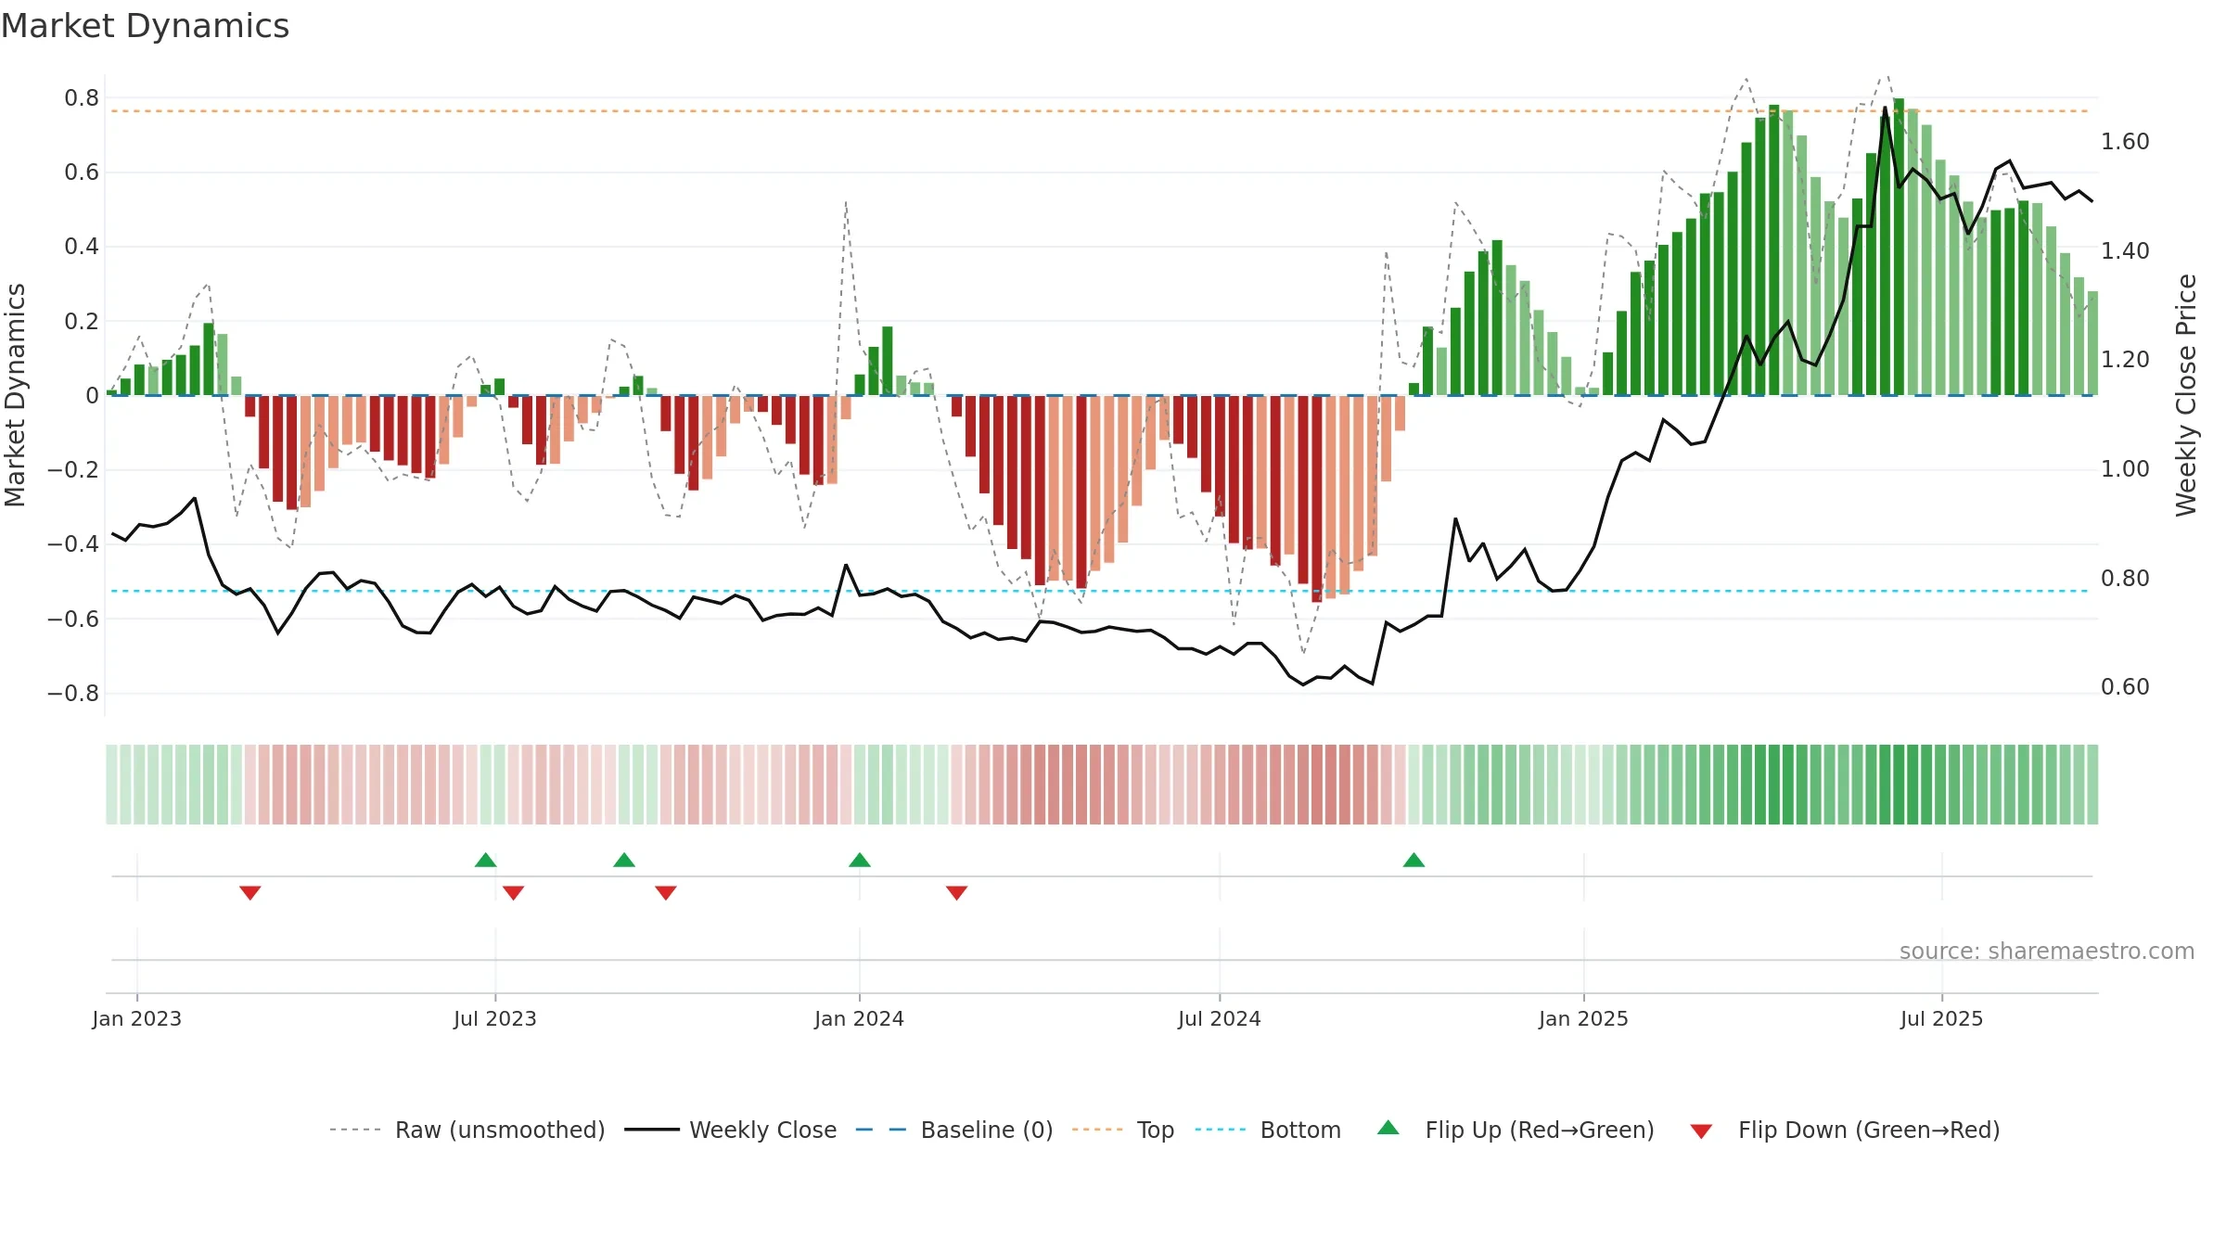This screenshot has height=1252, width=2226.
Task: Click the 'Jul 2023' x-axis label
Action: pyautogui.click(x=495, y=1018)
